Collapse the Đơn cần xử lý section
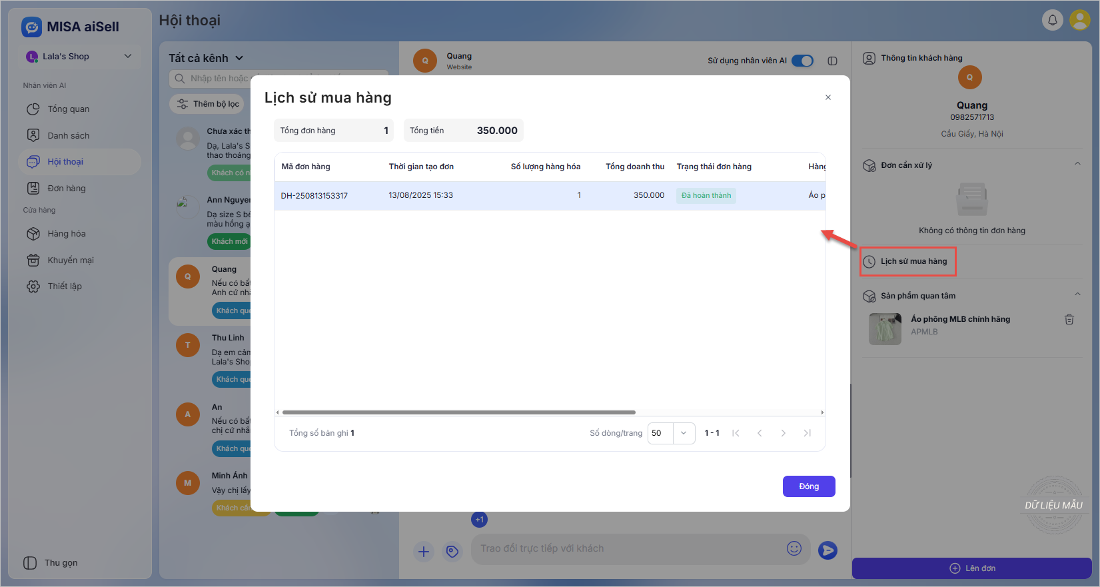Viewport: 1100px width, 587px height. (x=1077, y=164)
